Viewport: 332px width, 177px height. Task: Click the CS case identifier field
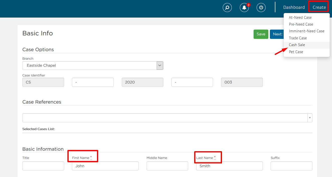coord(43,82)
